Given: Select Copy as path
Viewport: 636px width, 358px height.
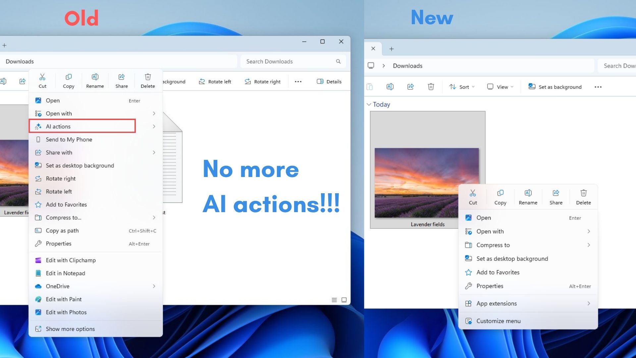Looking at the screenshot, I should (x=96, y=231).
